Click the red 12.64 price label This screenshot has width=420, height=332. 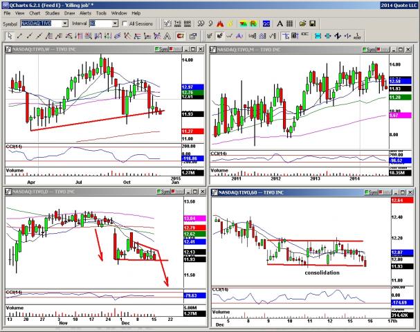point(402,201)
